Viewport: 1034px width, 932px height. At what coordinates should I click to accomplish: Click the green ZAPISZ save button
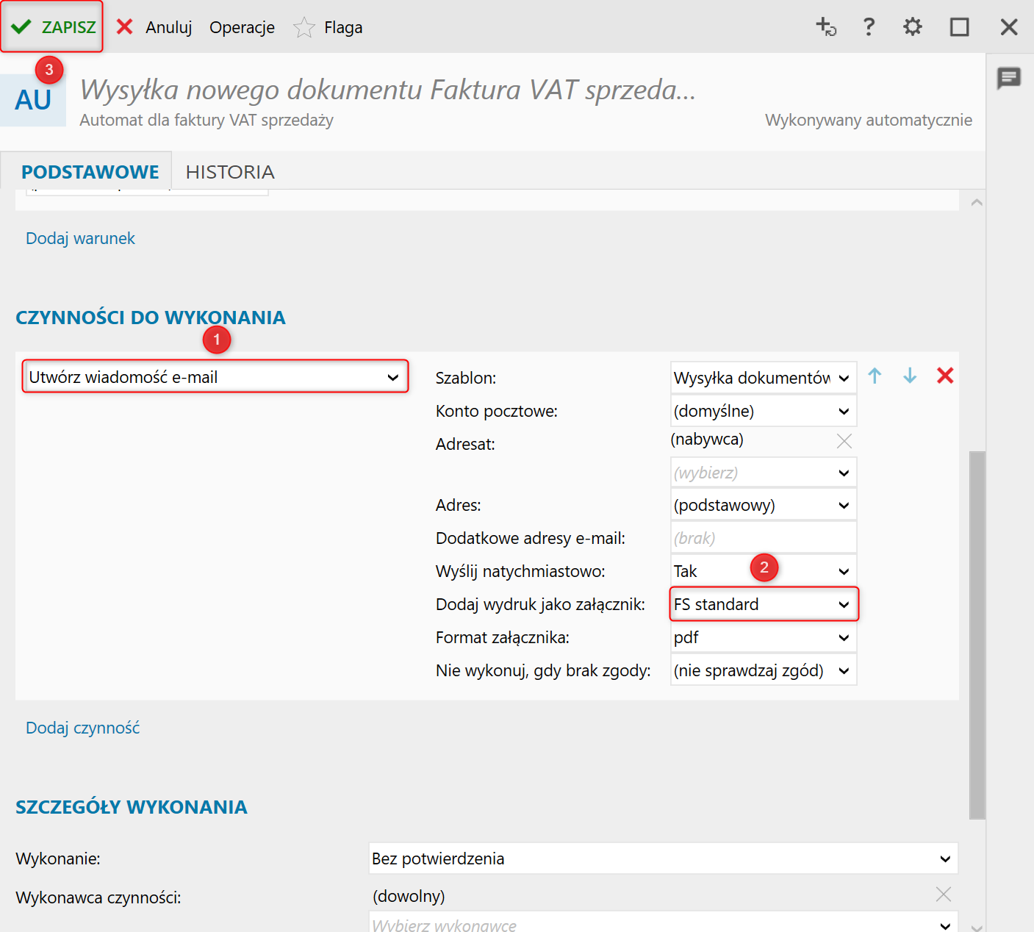click(52, 27)
